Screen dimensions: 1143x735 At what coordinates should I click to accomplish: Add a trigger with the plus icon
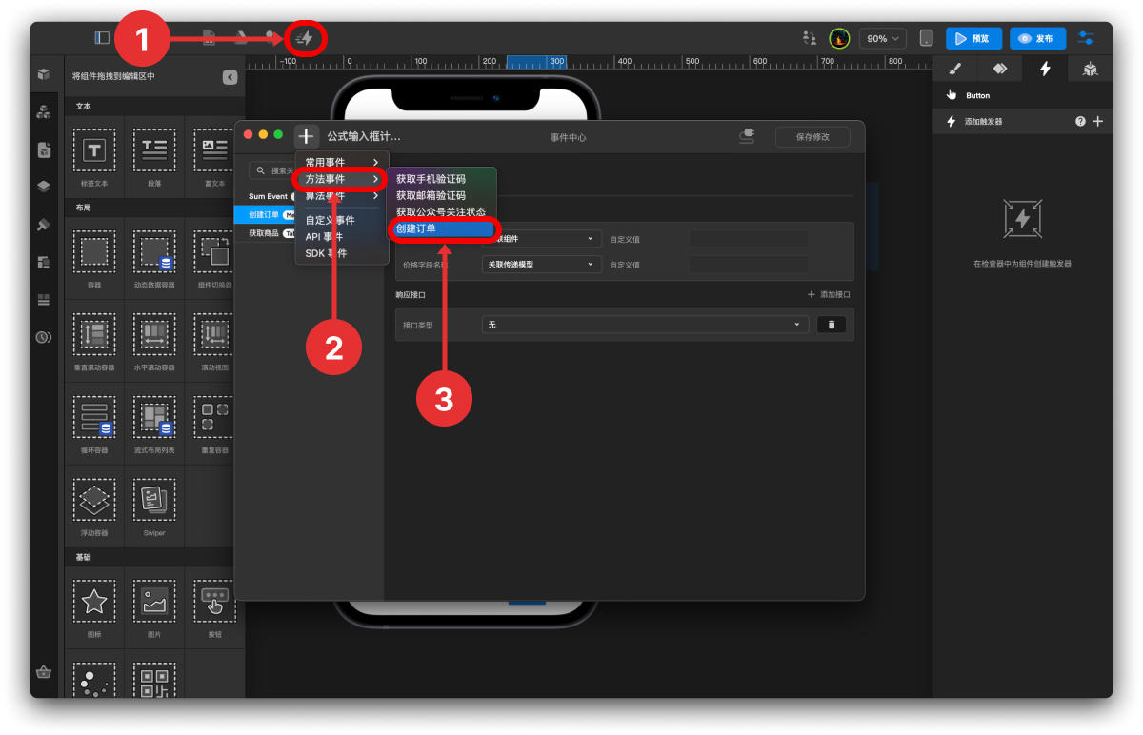pos(1097,122)
